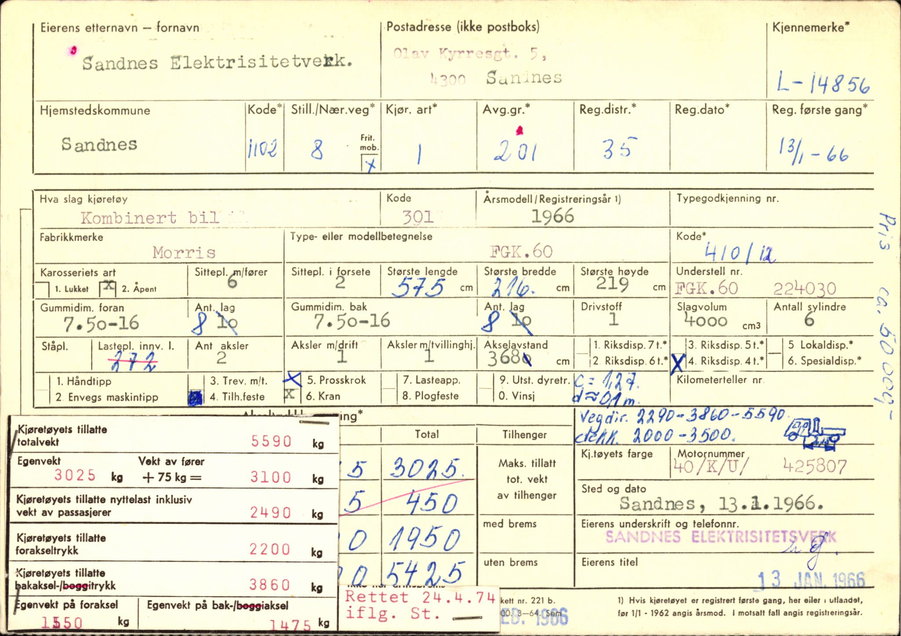The image size is (901, 636).
Task: Click model year '1966'
Action: click(x=553, y=216)
